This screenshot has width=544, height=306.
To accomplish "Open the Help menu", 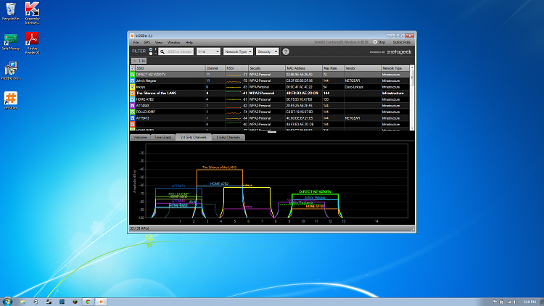I will point(189,42).
